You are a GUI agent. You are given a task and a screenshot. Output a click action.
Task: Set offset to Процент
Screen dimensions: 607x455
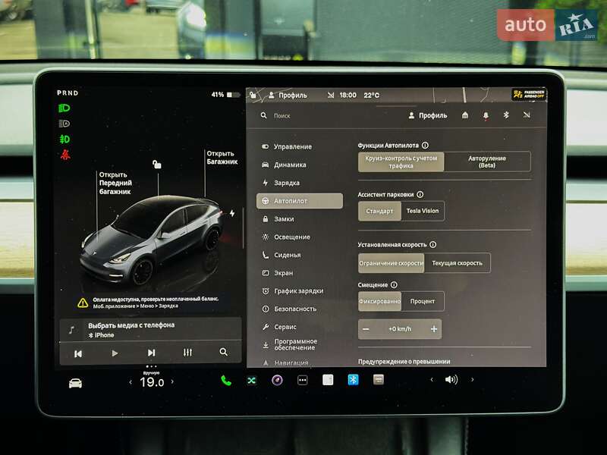tap(423, 301)
